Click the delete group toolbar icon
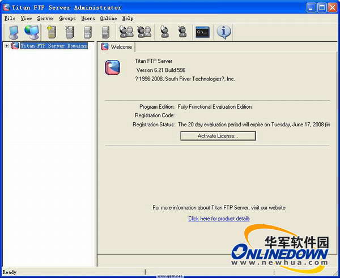 [144, 32]
